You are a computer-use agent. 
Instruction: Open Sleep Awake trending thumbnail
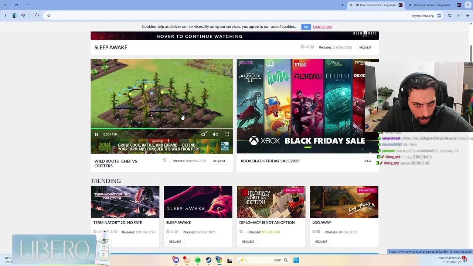pos(198,202)
